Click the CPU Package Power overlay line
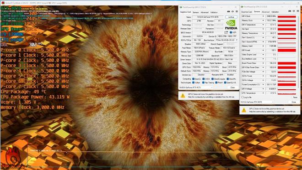This screenshot has height=170, width=302. coord(35,97)
